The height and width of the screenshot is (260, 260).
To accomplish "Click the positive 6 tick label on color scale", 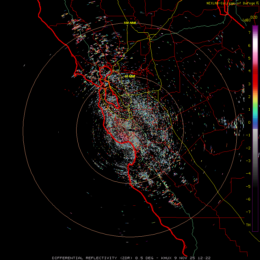I will click(249, 45).
